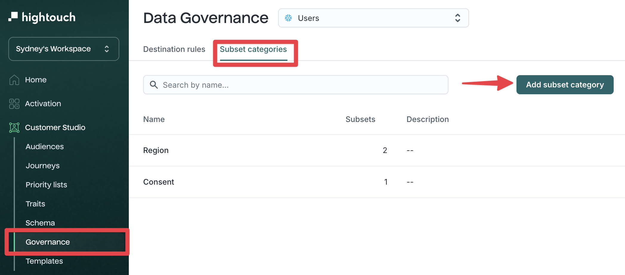Click the Subsets column header

pos(360,119)
